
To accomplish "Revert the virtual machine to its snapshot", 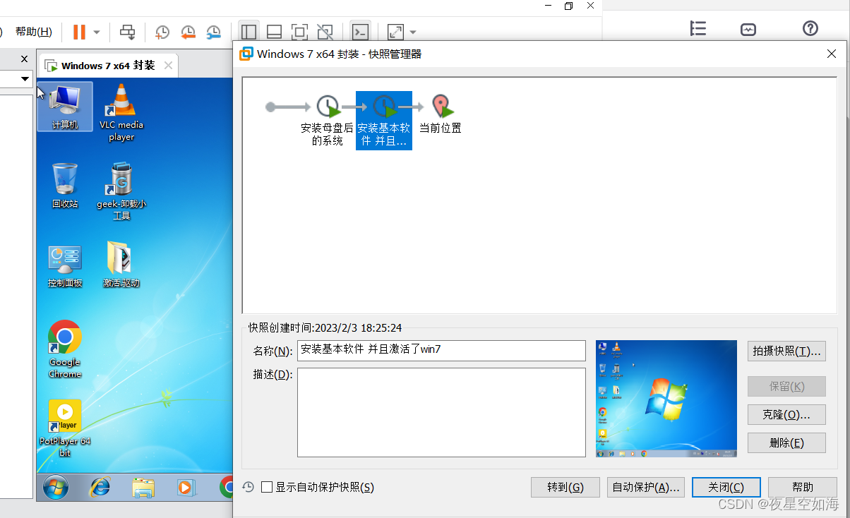I will click(x=187, y=32).
